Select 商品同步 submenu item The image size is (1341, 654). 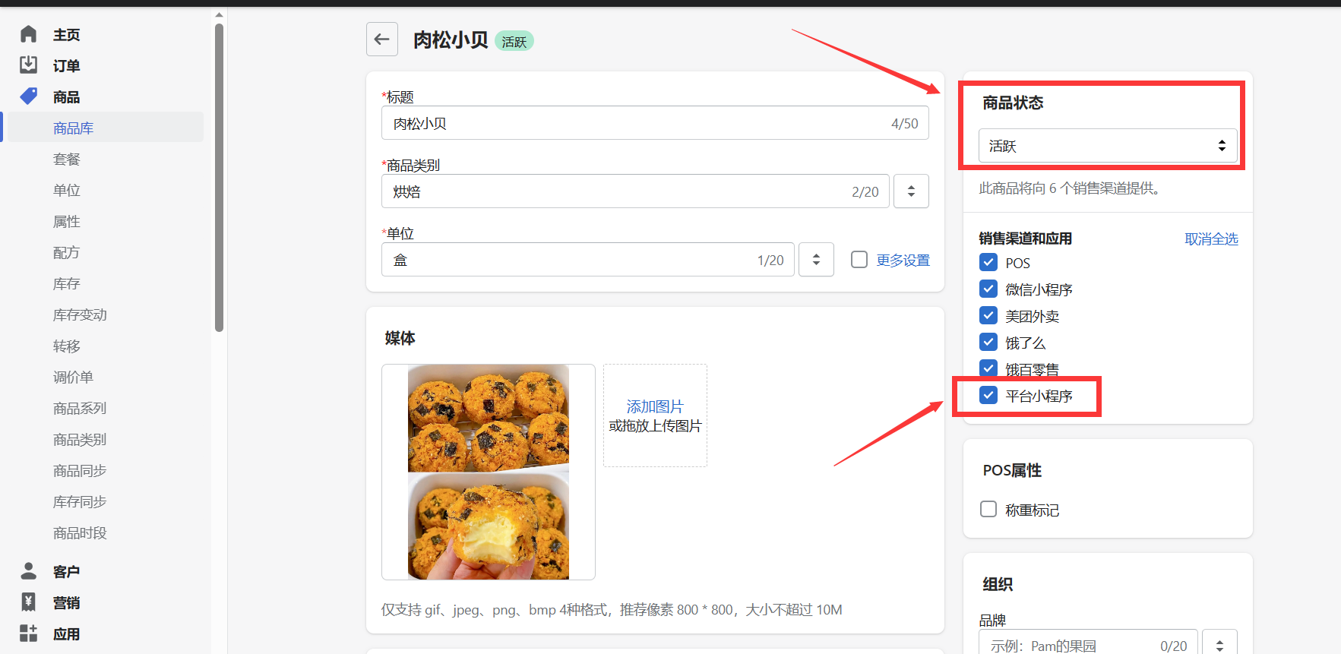pos(80,471)
